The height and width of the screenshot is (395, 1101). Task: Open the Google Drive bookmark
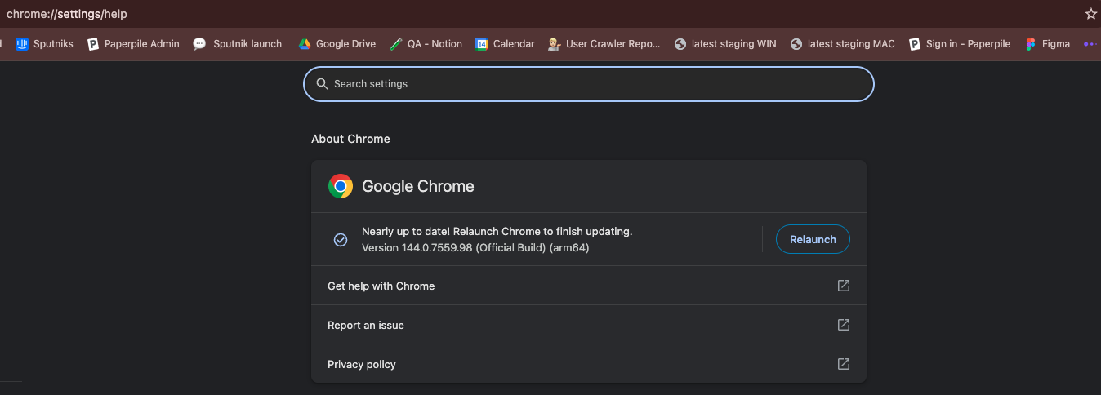pos(337,44)
